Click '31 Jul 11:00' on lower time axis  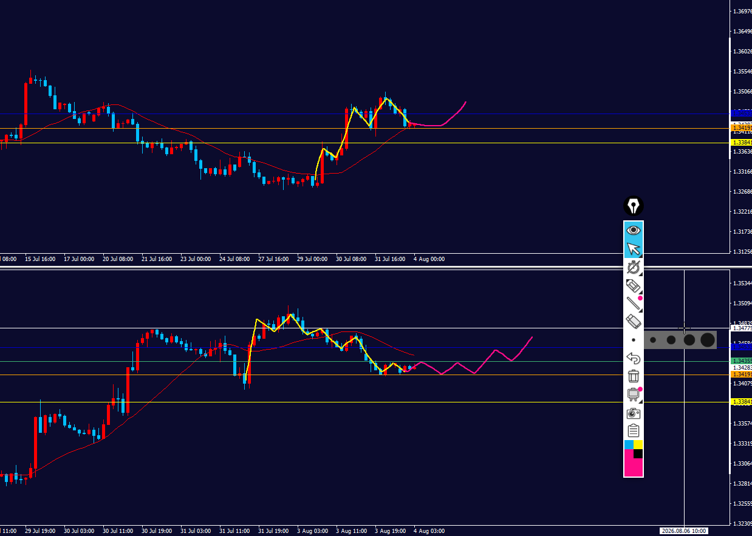(234, 531)
